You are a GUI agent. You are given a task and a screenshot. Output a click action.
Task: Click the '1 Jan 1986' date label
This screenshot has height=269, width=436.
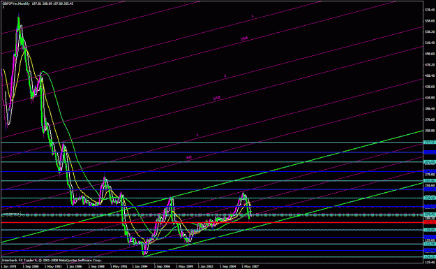(x=75, y=266)
